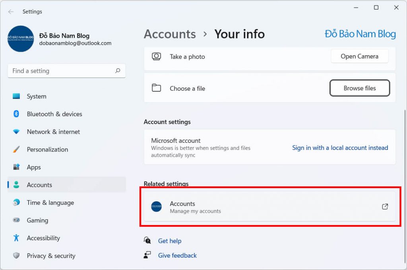Focus the Find a setting search box
Image resolution: width=407 pixels, height=270 pixels.
67,71
